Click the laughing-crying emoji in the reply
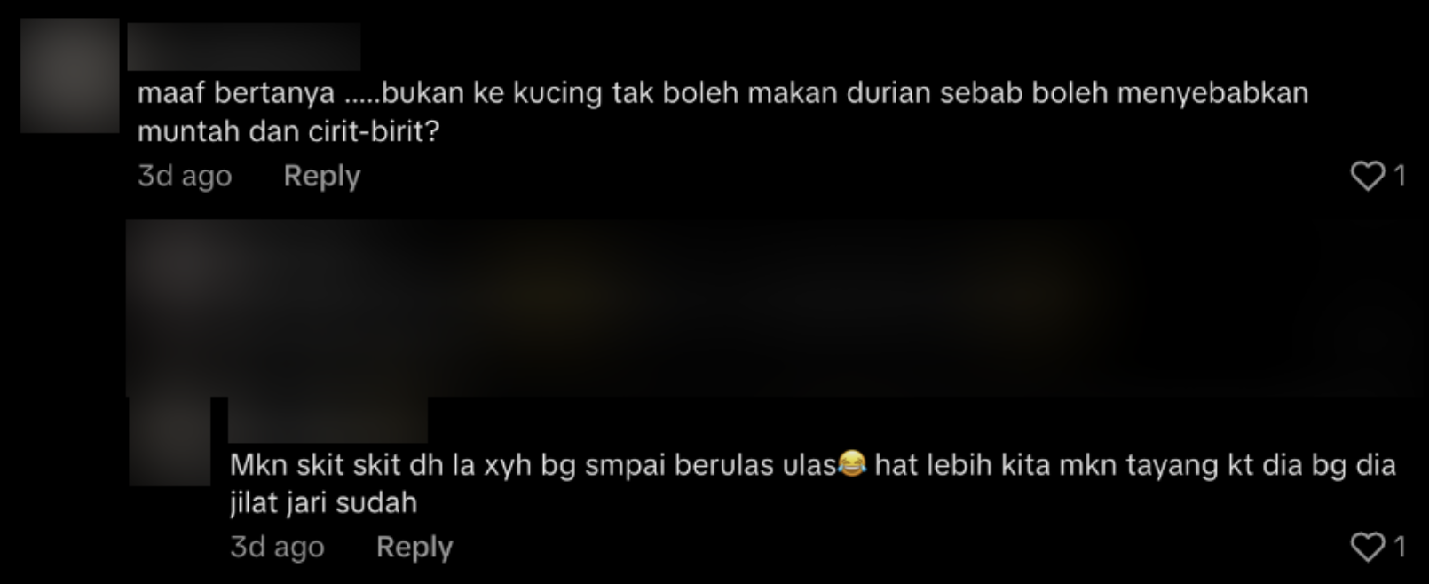Screen dimensions: 1429x584 point(852,463)
